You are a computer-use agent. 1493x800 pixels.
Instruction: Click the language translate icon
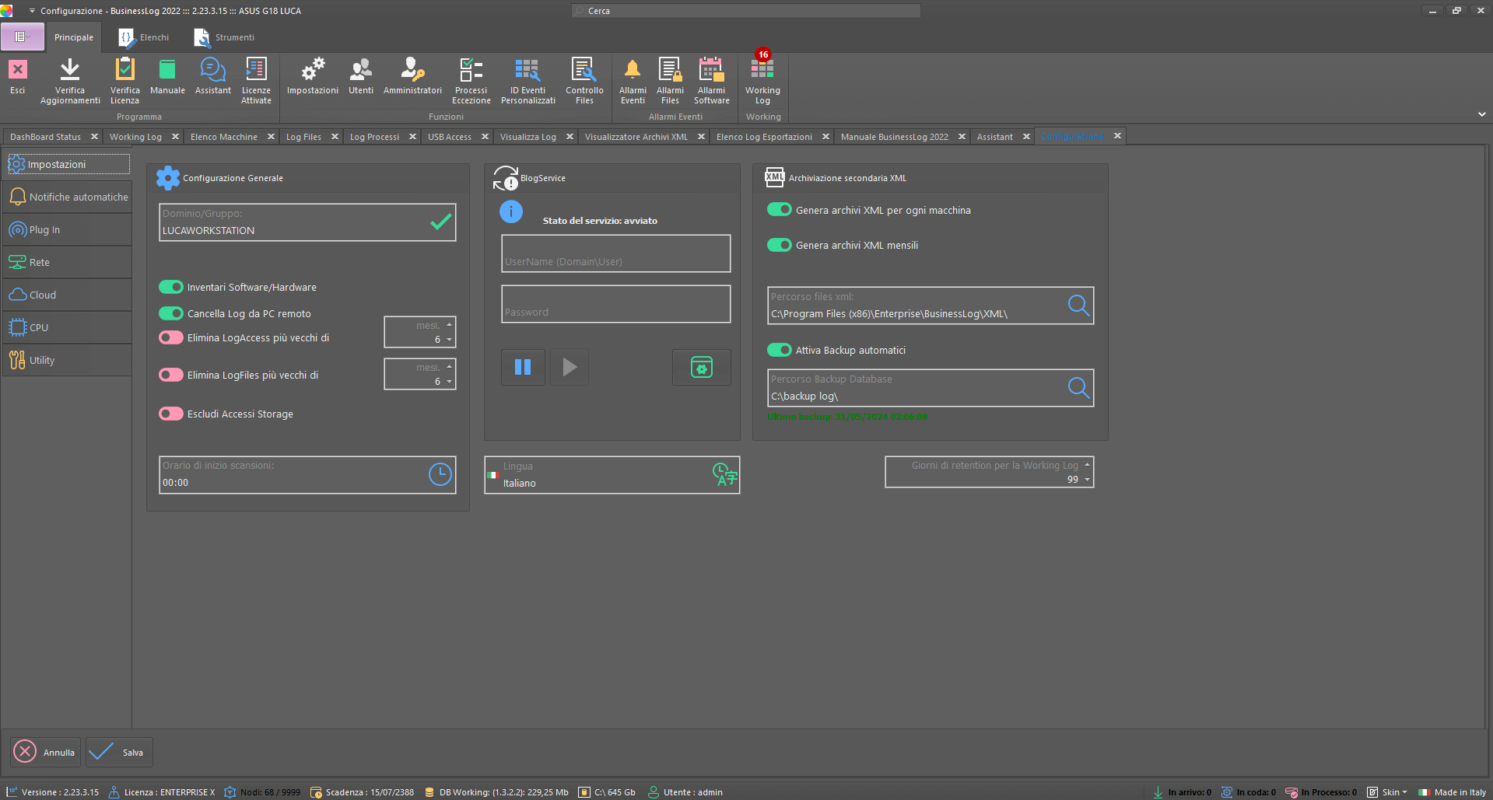tap(724, 474)
